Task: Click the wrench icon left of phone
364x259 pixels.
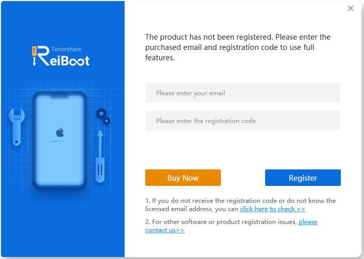Action: 15,126
